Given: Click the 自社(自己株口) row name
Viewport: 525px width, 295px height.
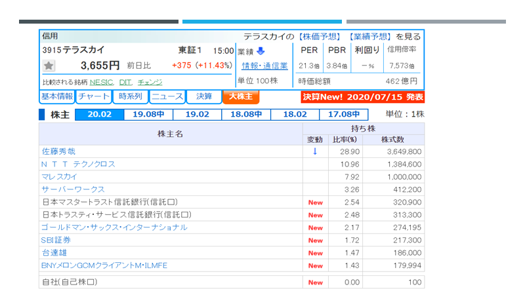Looking at the screenshot, I should point(70,282).
